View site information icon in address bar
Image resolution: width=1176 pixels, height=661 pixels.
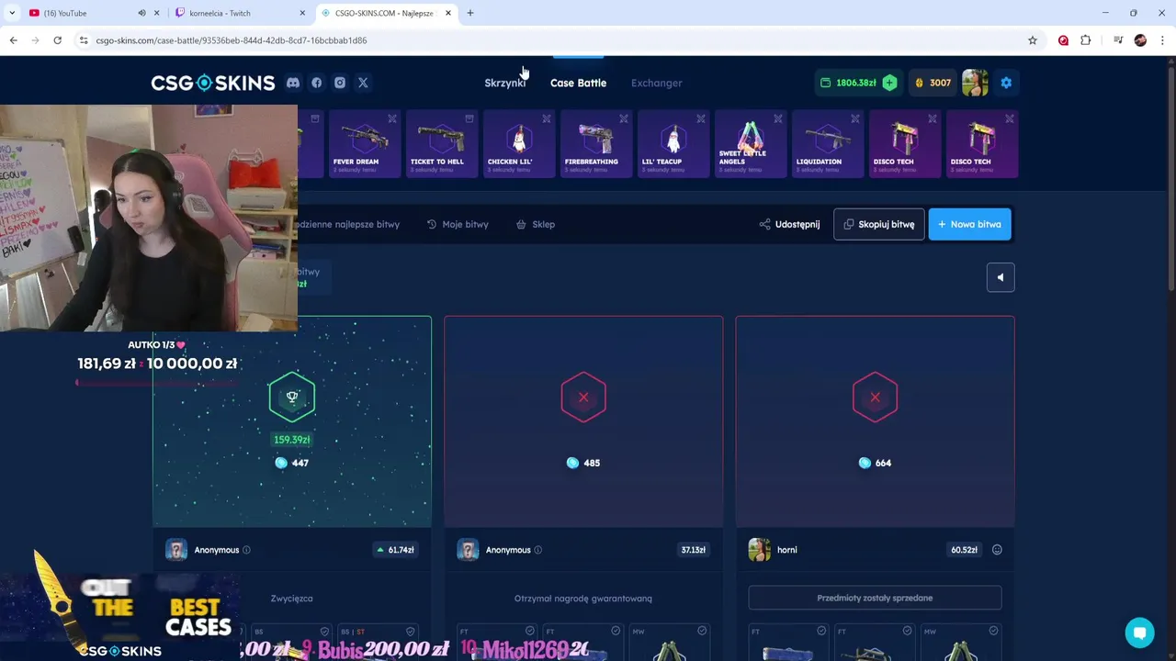click(84, 40)
